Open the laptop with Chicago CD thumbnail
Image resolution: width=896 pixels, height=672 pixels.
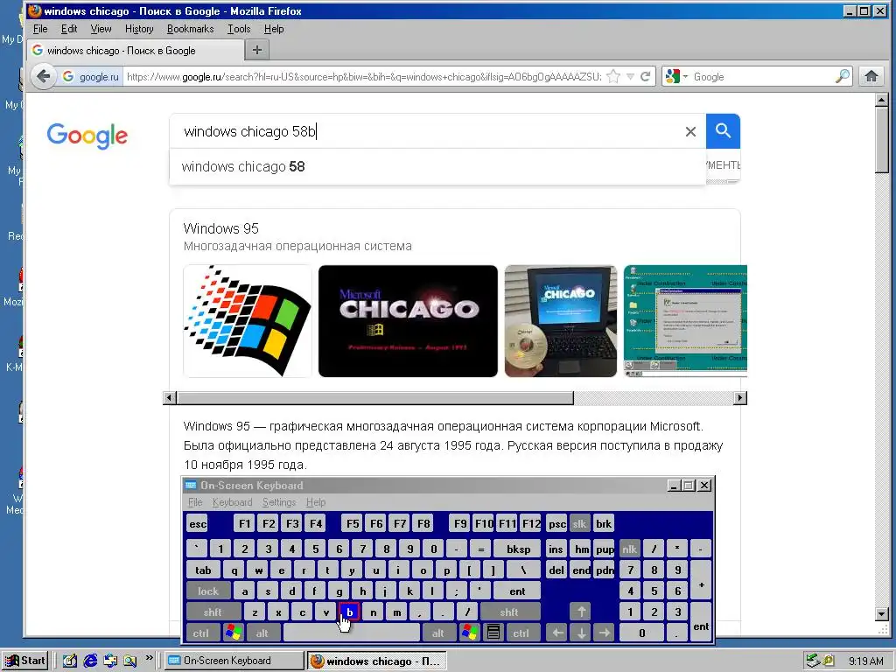[561, 321]
